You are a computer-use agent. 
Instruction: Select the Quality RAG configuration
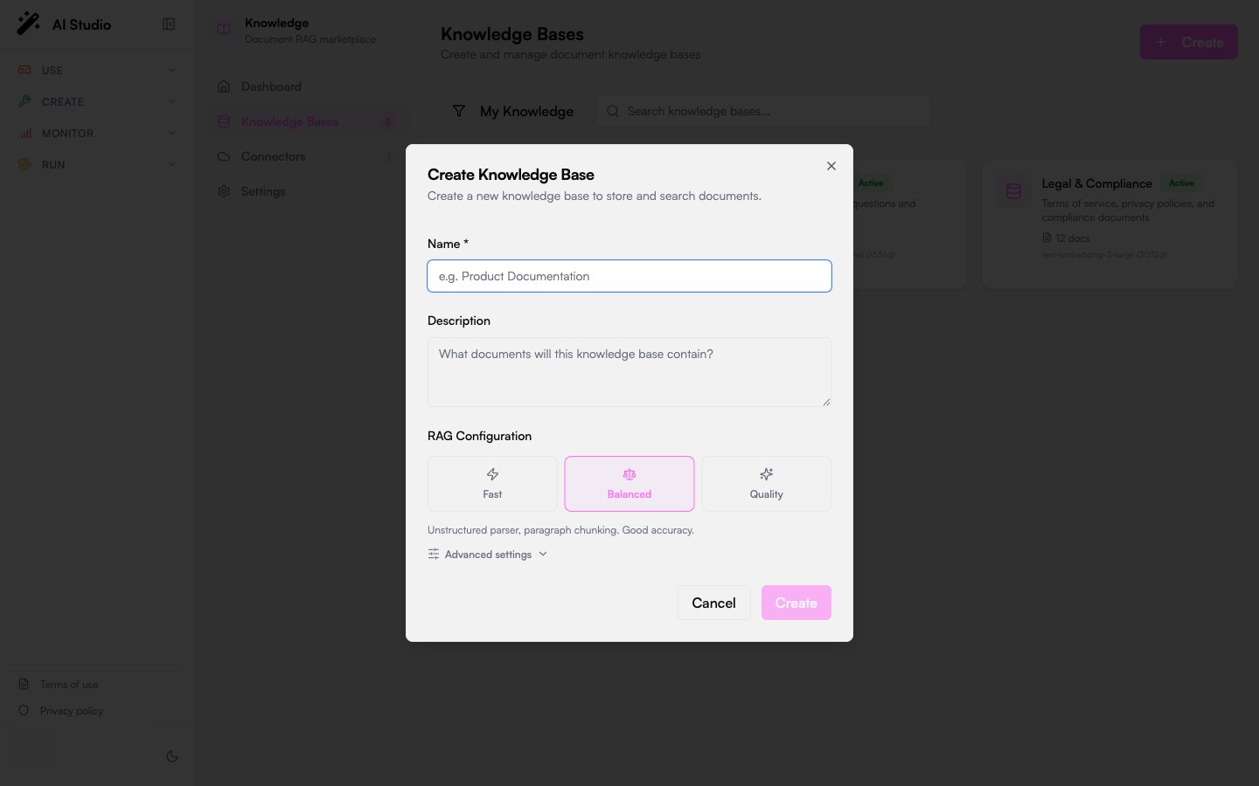pos(766,484)
